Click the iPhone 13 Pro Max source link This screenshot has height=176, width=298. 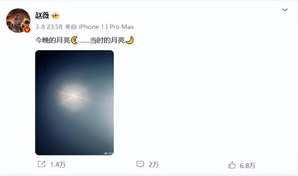pyautogui.click(x=106, y=27)
